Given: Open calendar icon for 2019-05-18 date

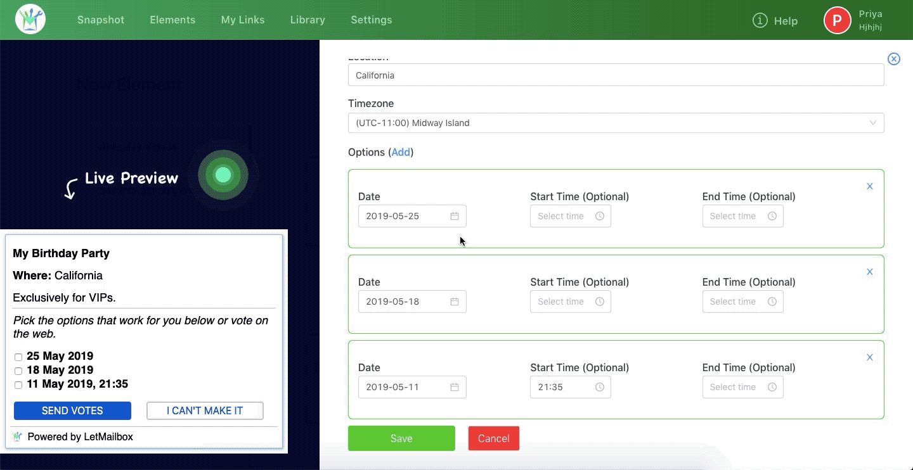Looking at the screenshot, I should pyautogui.click(x=455, y=302).
